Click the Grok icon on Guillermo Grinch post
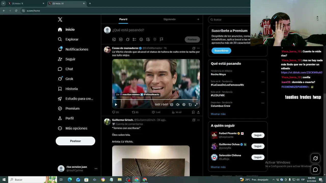 point(194,120)
